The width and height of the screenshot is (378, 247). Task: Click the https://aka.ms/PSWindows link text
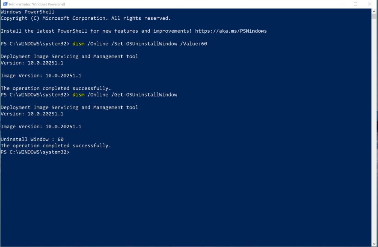point(231,31)
